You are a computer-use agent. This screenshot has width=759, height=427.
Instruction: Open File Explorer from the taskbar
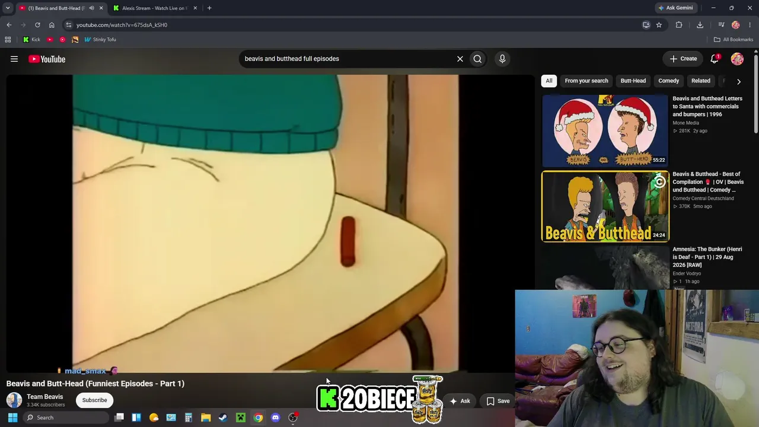206,418
